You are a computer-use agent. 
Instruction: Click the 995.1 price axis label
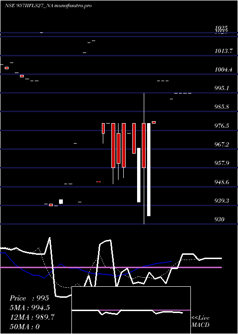(x=222, y=88)
